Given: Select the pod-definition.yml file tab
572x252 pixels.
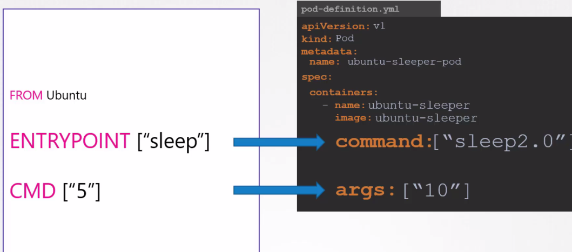Looking at the screenshot, I should tap(351, 9).
